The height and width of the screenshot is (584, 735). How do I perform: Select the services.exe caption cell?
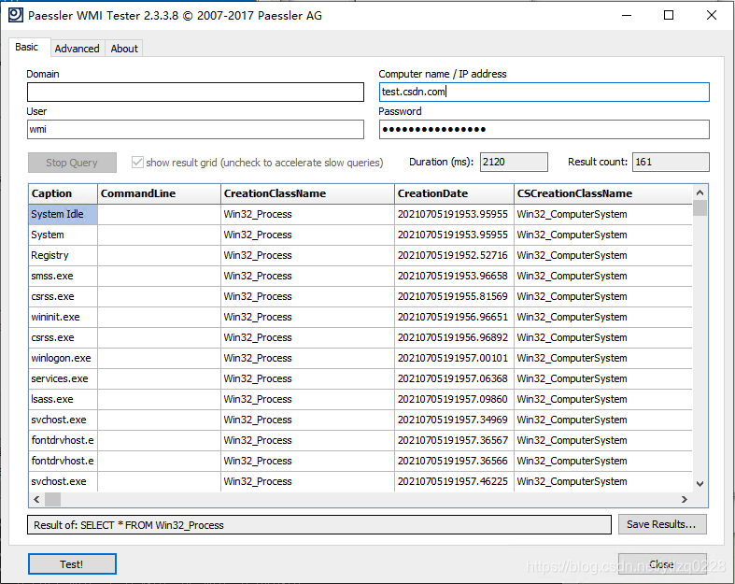[63, 379]
